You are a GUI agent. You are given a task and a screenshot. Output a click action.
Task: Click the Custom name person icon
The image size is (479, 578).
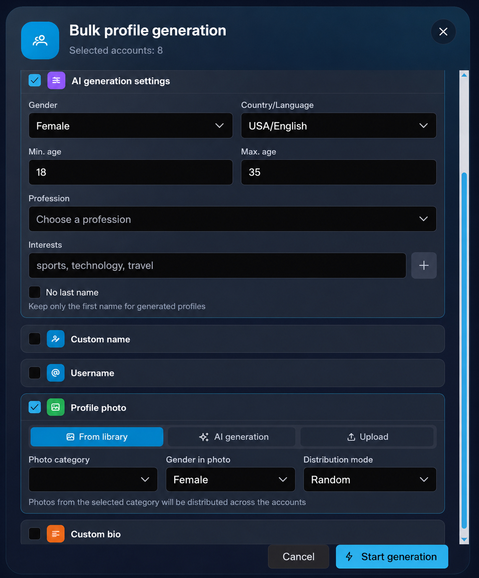coord(55,339)
